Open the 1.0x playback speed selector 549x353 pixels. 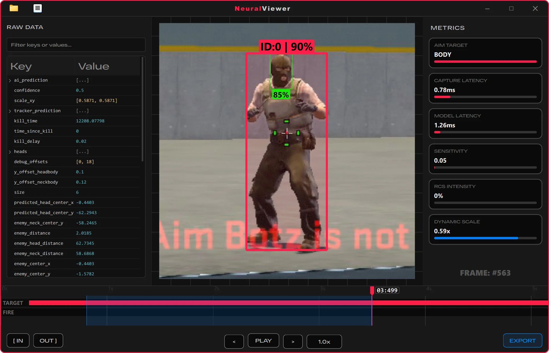324,341
